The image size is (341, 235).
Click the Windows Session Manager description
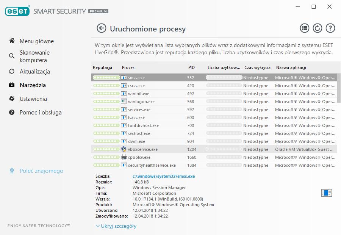click(159, 188)
